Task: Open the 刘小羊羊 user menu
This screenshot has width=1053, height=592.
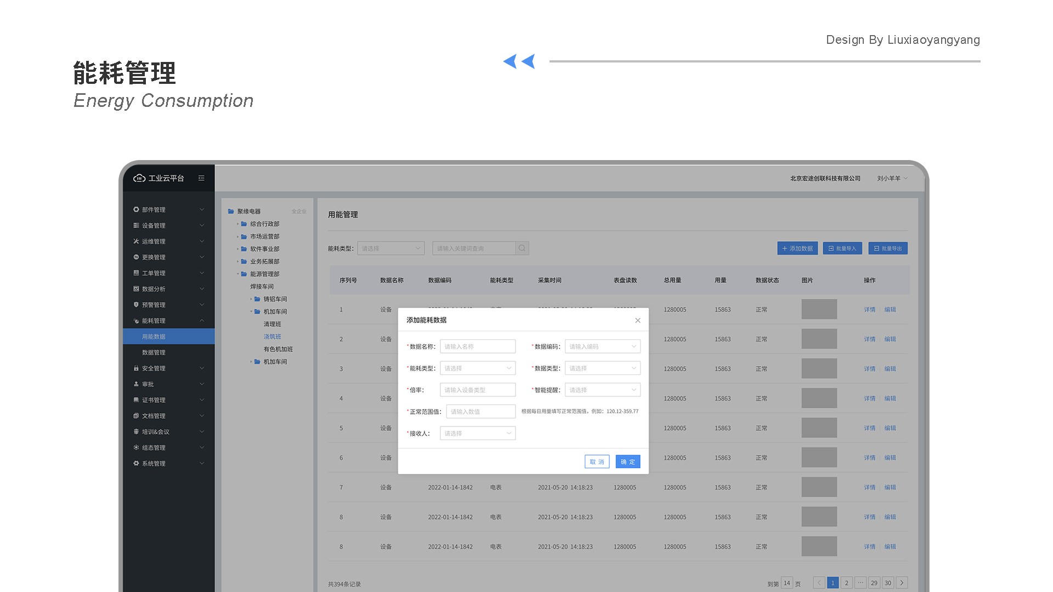Action: pos(892,179)
